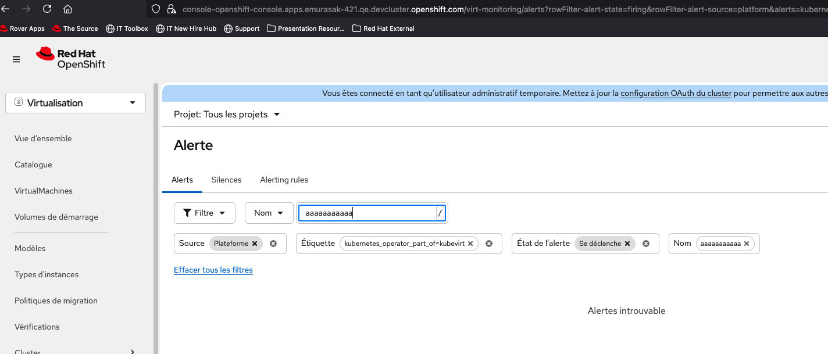This screenshot has width=828, height=354.
Task: Reload the page with browser refresh icon
Action: point(47,9)
